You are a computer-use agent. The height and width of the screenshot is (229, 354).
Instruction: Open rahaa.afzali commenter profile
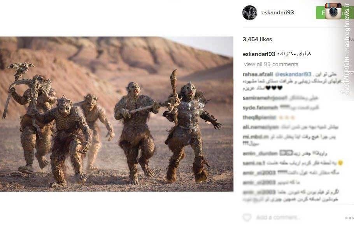tap(258, 74)
